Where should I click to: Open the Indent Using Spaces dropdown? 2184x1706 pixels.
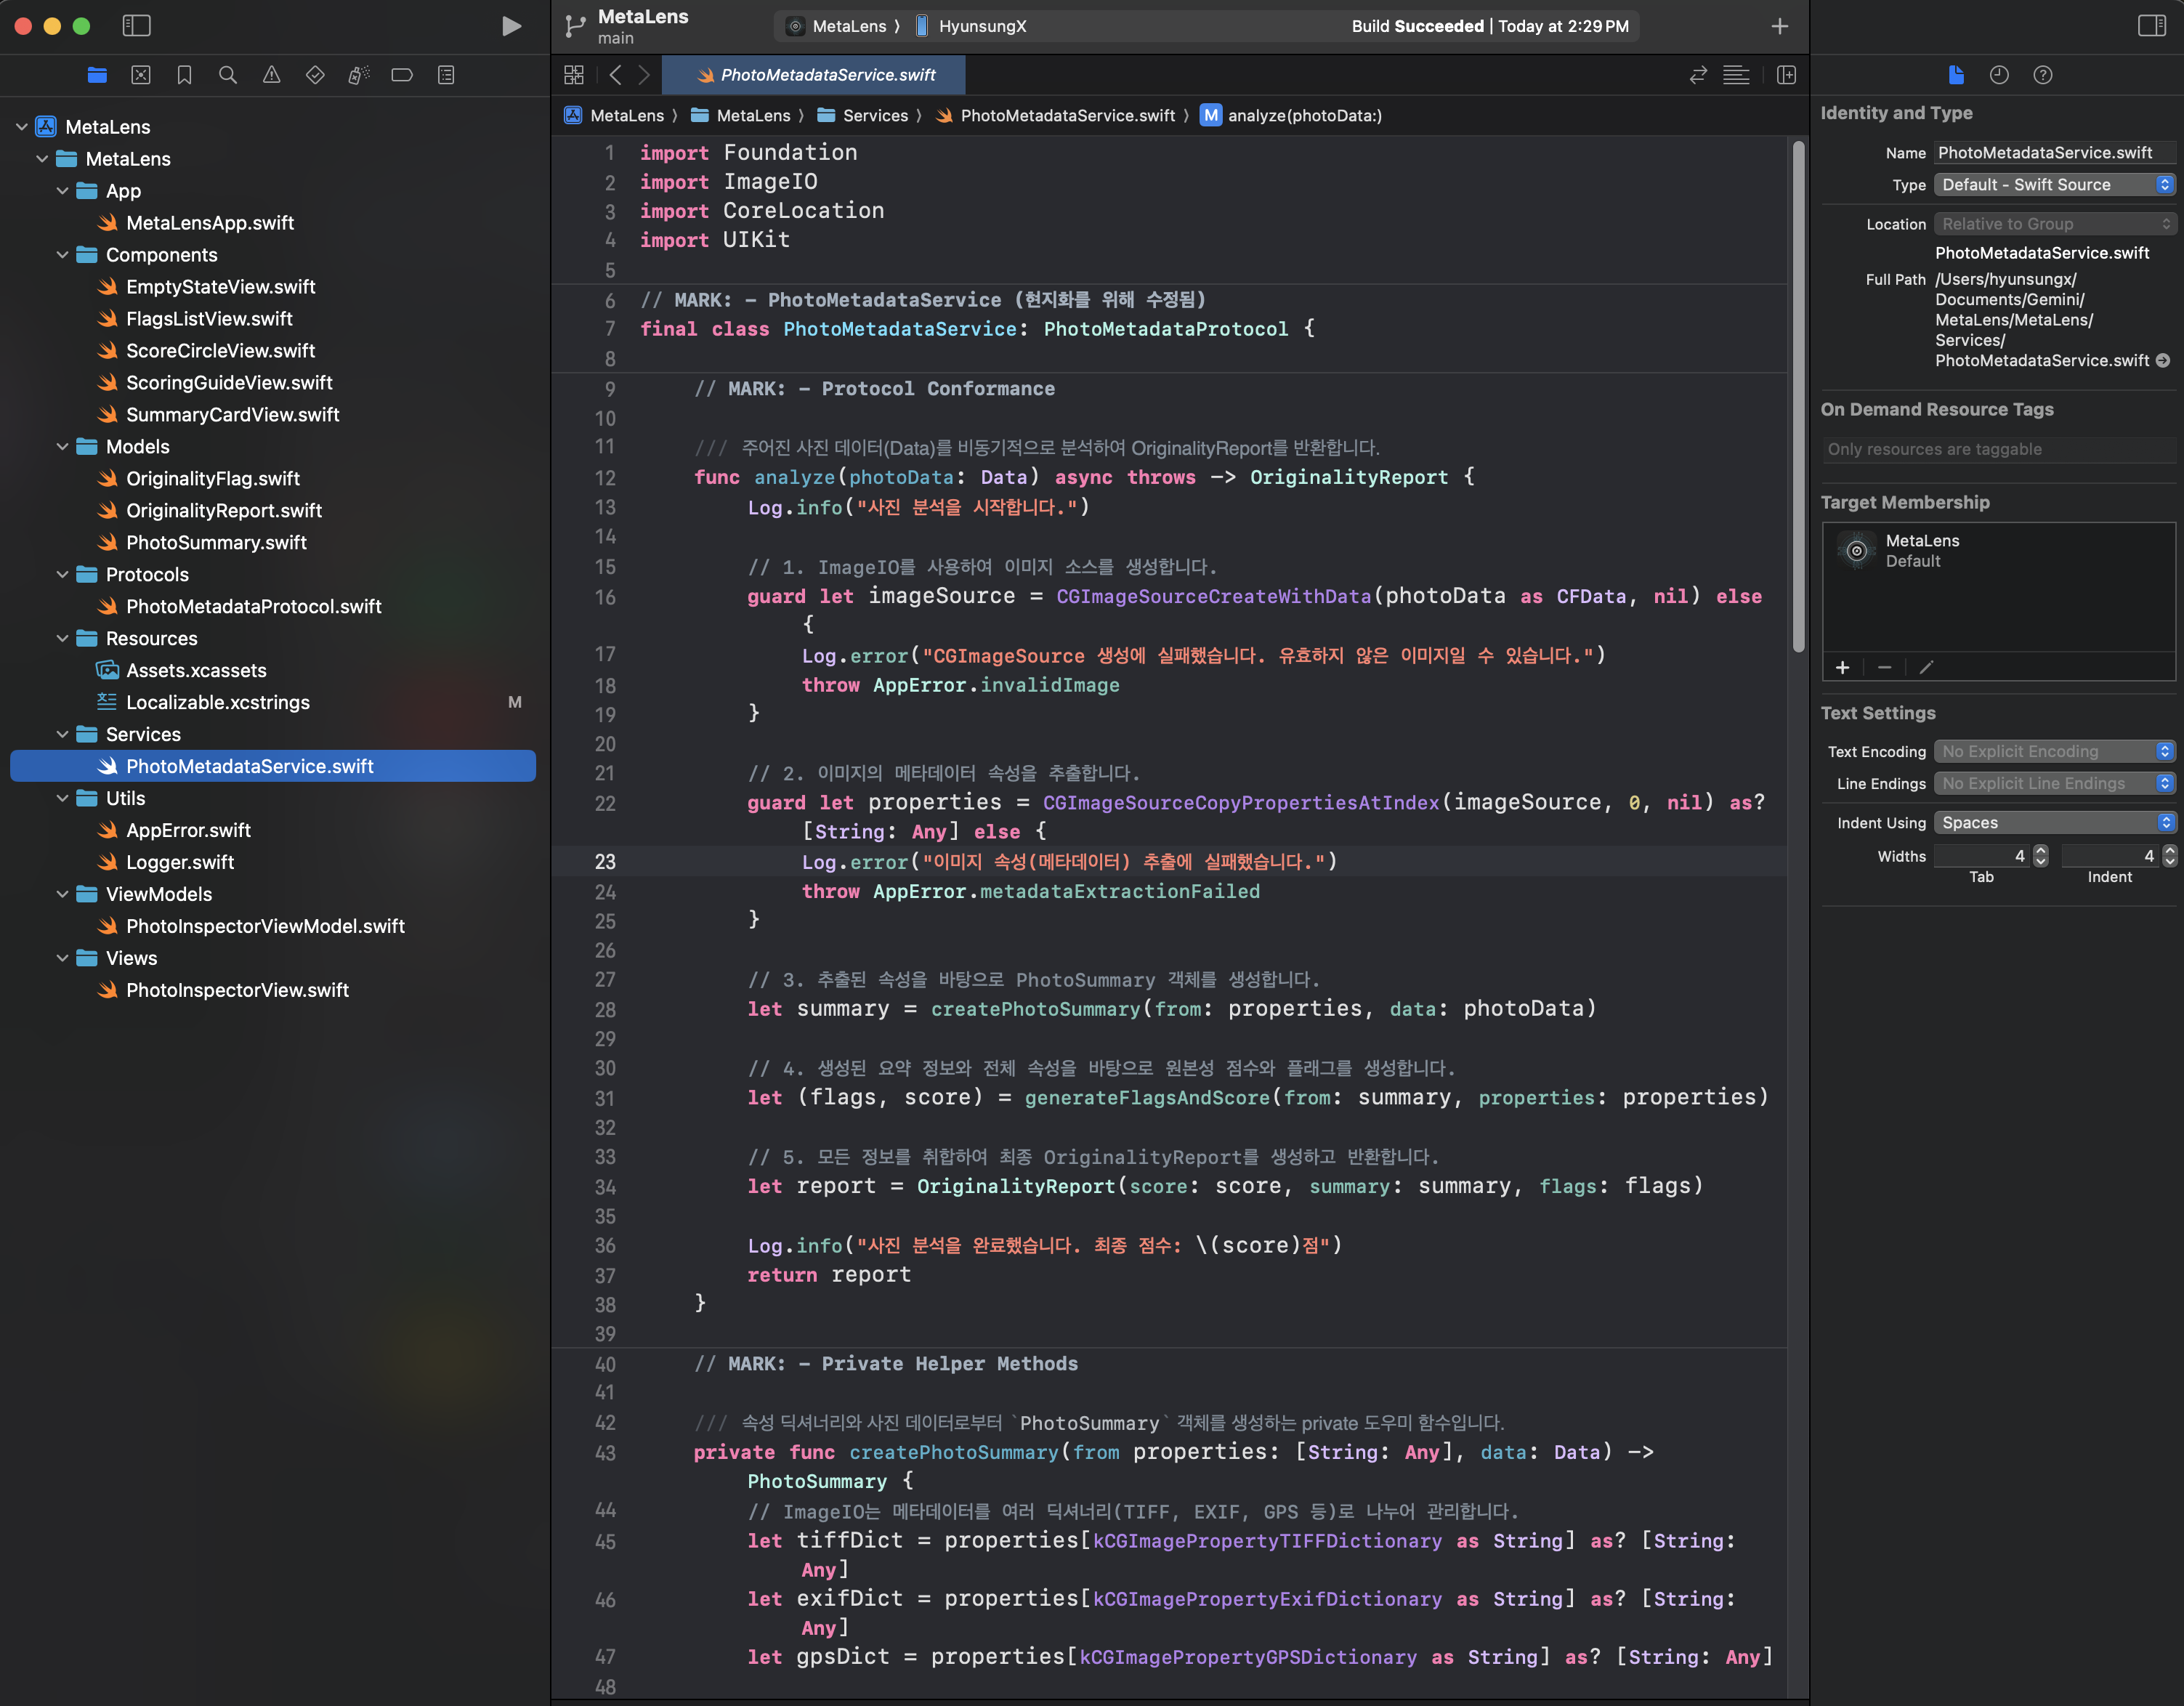[x=2055, y=822]
